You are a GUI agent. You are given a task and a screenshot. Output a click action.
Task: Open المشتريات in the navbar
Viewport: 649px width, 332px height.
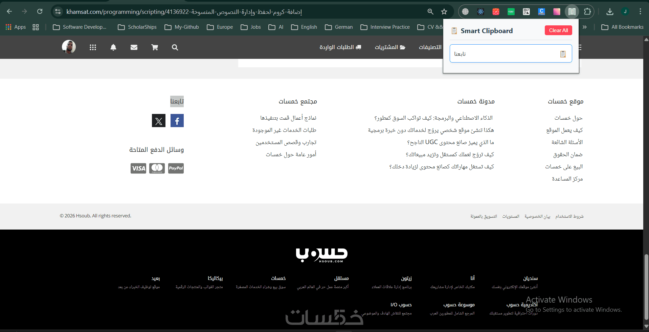click(390, 47)
